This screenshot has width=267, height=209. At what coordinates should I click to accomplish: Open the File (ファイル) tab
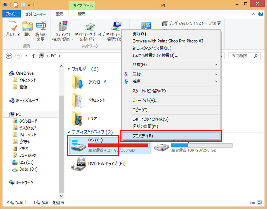12,14
